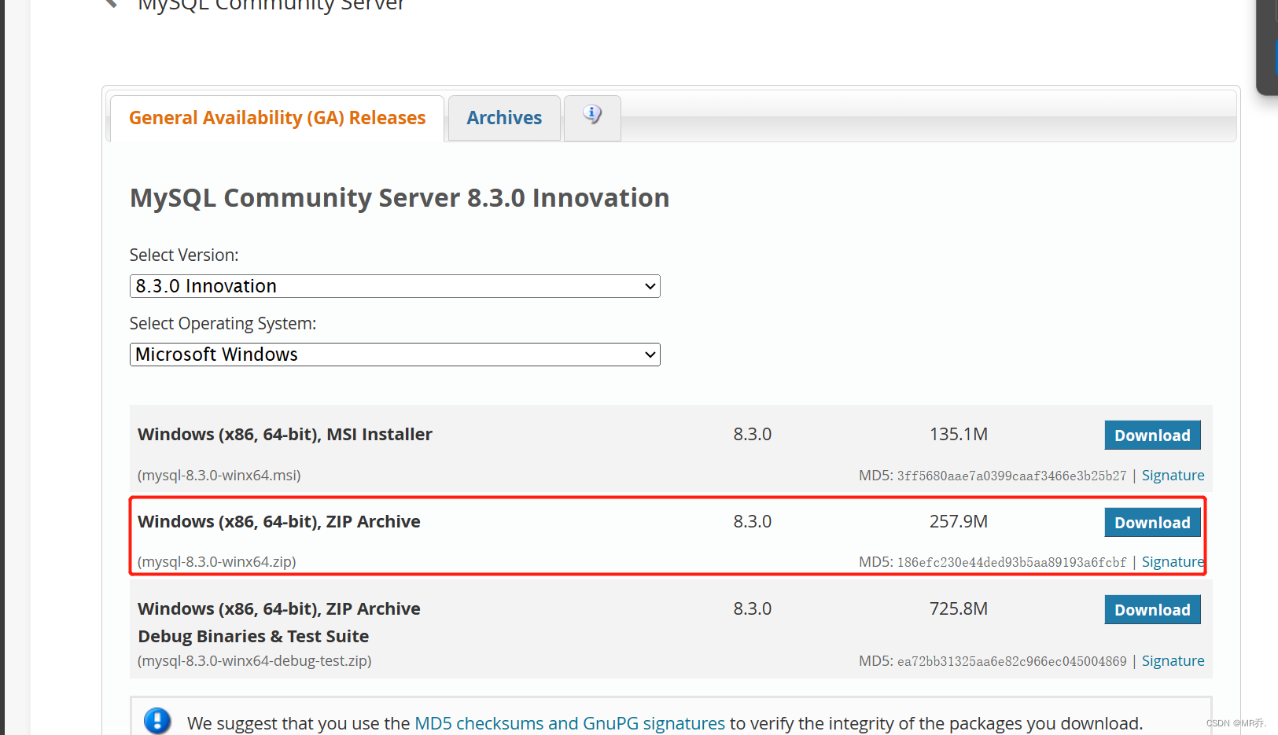The width and height of the screenshot is (1278, 735).
Task: Click the 135.1M file size value
Action: click(959, 434)
